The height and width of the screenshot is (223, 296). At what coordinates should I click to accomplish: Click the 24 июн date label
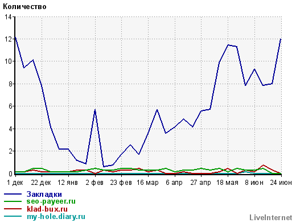(281, 183)
